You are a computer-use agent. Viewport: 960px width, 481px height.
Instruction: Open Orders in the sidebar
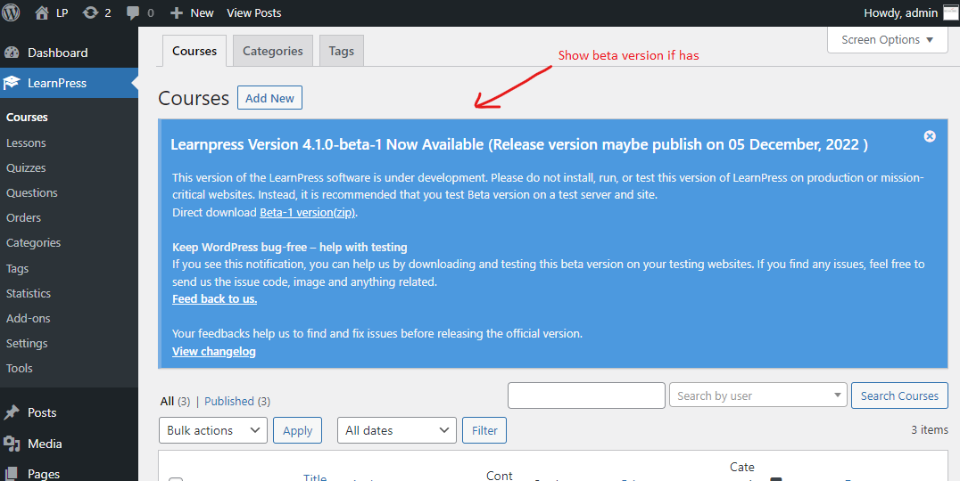tap(24, 217)
